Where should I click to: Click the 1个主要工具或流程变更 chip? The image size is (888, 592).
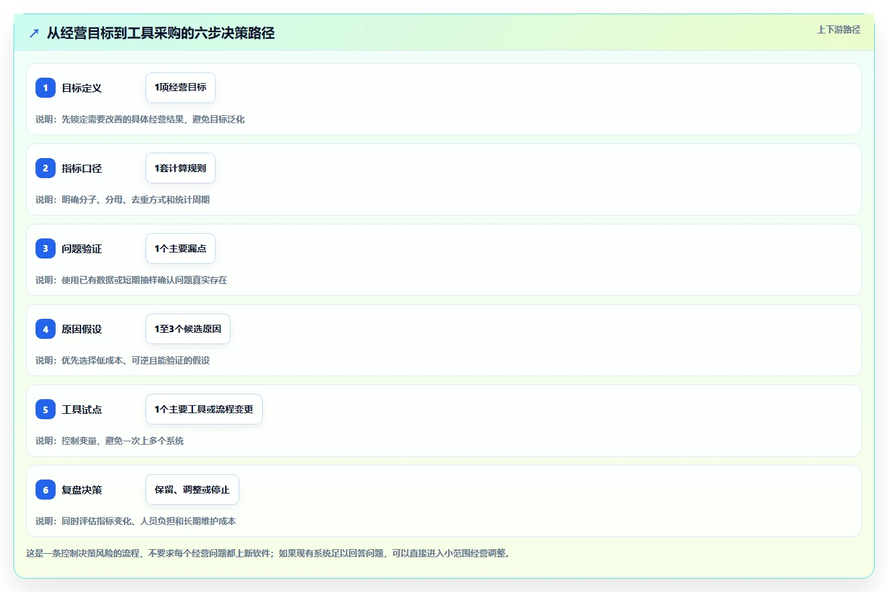click(x=204, y=409)
